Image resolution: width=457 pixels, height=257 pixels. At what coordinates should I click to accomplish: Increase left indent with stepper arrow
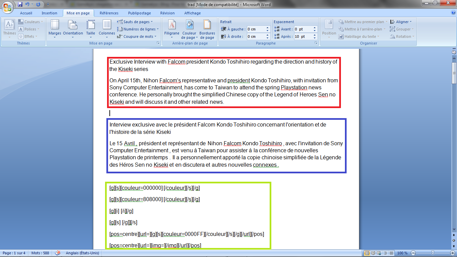(x=268, y=28)
